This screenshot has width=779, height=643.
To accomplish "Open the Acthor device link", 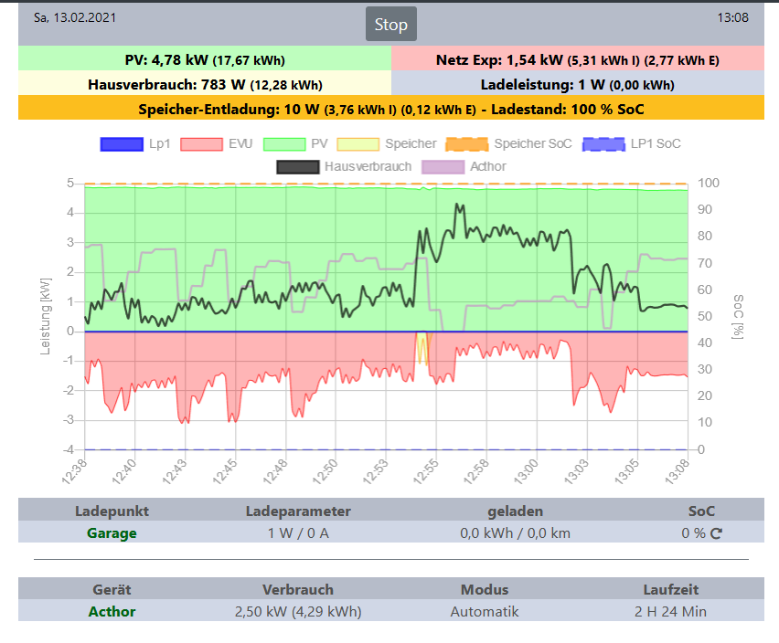I will coord(112,612).
